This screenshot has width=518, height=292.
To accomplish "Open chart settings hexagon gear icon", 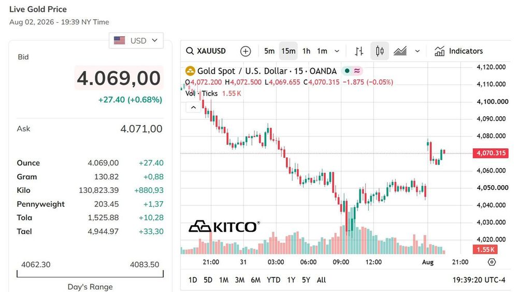I will 492,262.
